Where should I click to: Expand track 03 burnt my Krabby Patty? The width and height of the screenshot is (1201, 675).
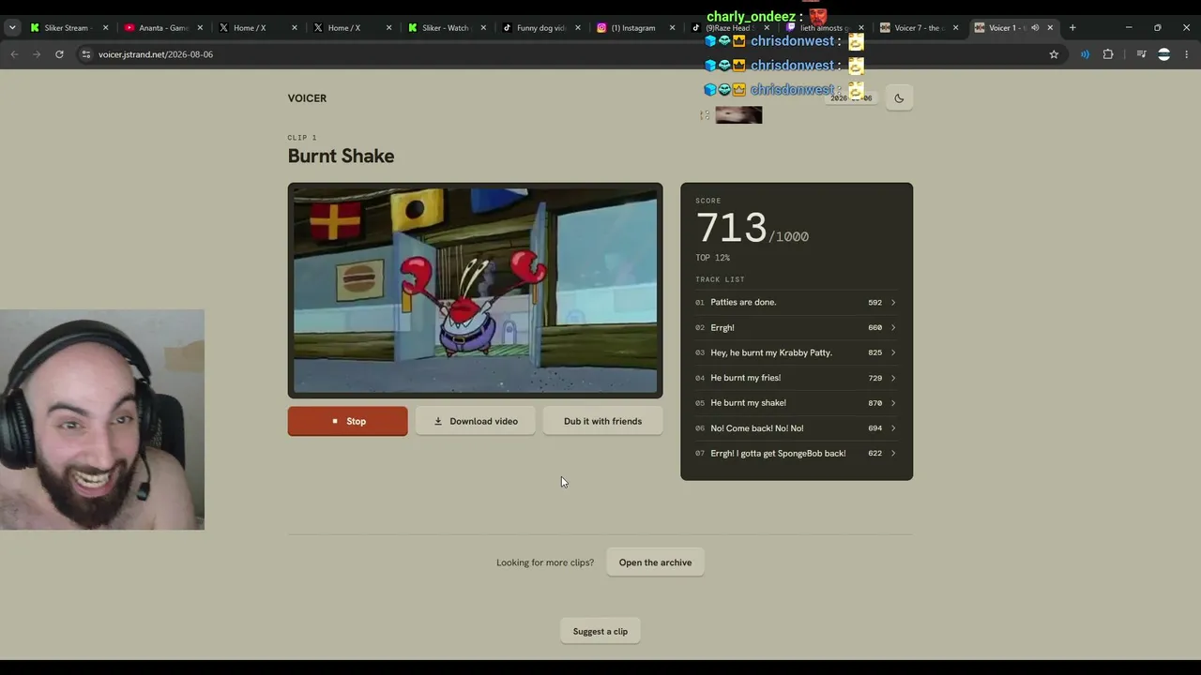coord(796,352)
